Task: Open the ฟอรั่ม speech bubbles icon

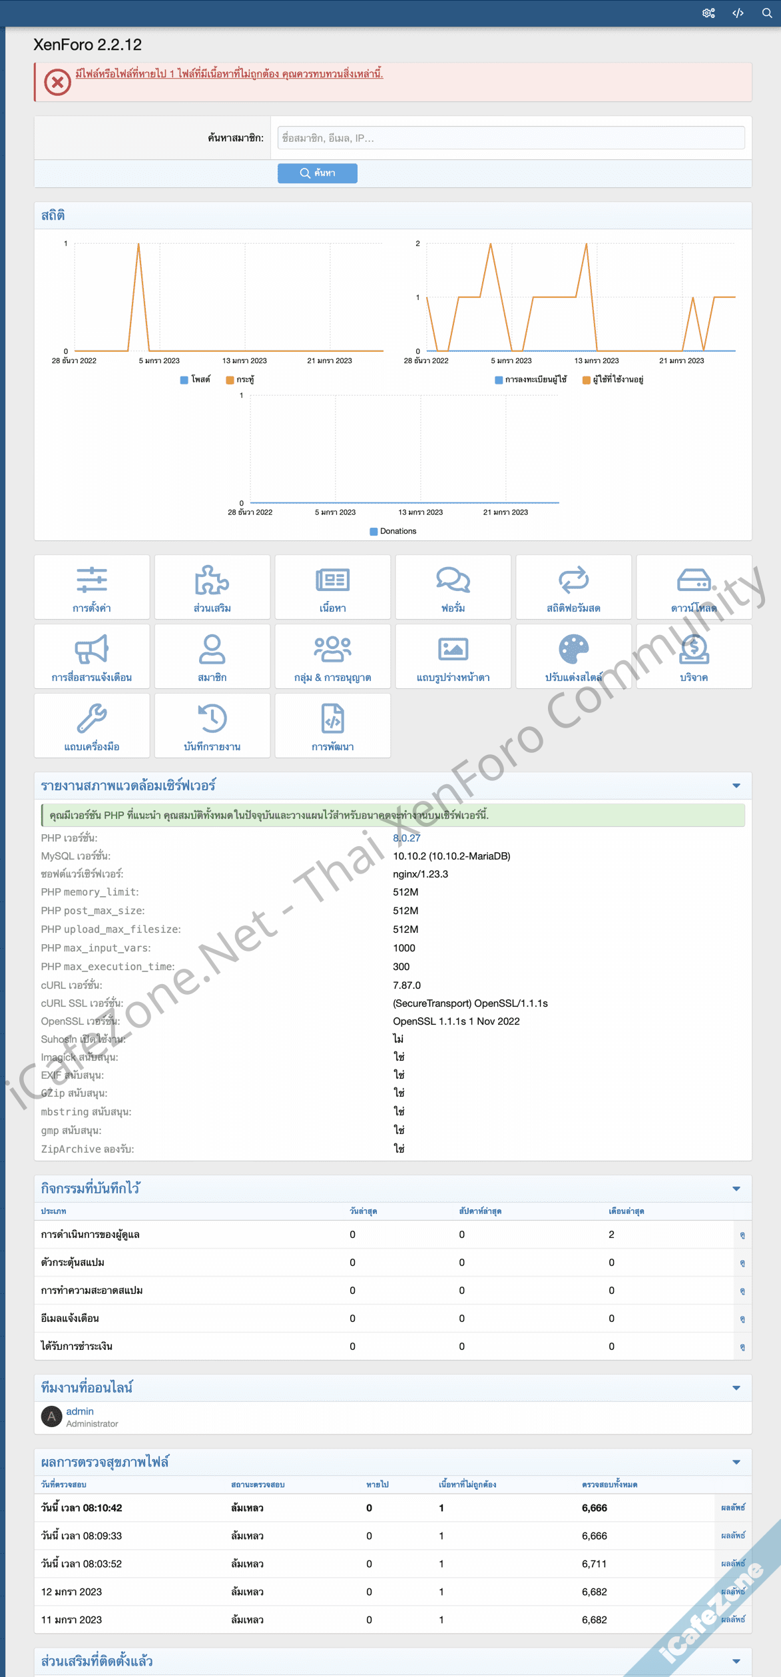Action: tap(453, 580)
